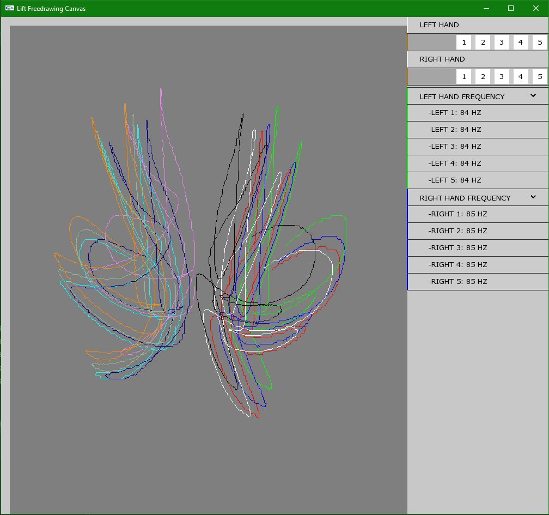Collapse the Right Hand Frequency chevron
The width and height of the screenshot is (549, 515).
[x=533, y=197]
